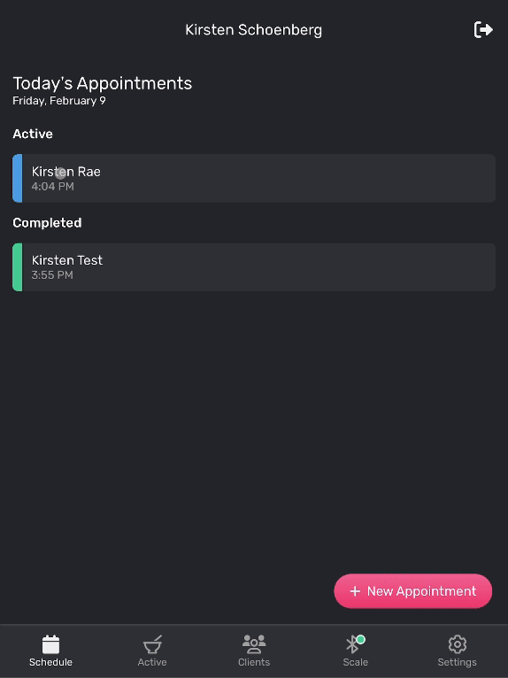Select the Schedule tab label

(x=50, y=662)
